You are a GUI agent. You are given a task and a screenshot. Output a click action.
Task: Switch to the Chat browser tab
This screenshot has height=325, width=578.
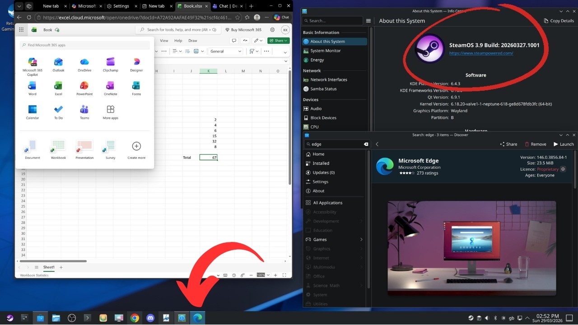pyautogui.click(x=228, y=6)
